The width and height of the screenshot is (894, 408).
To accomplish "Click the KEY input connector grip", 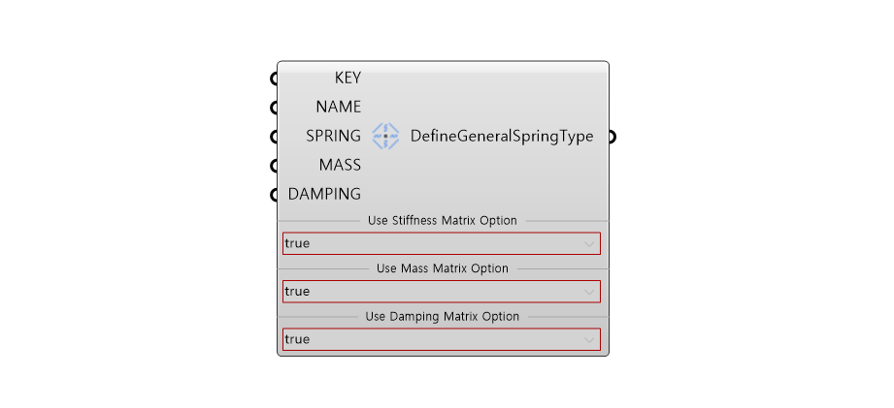I will coord(274,78).
